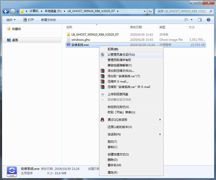
Task: Expand the address bar history dropdown
Action: (x=144, y=11)
